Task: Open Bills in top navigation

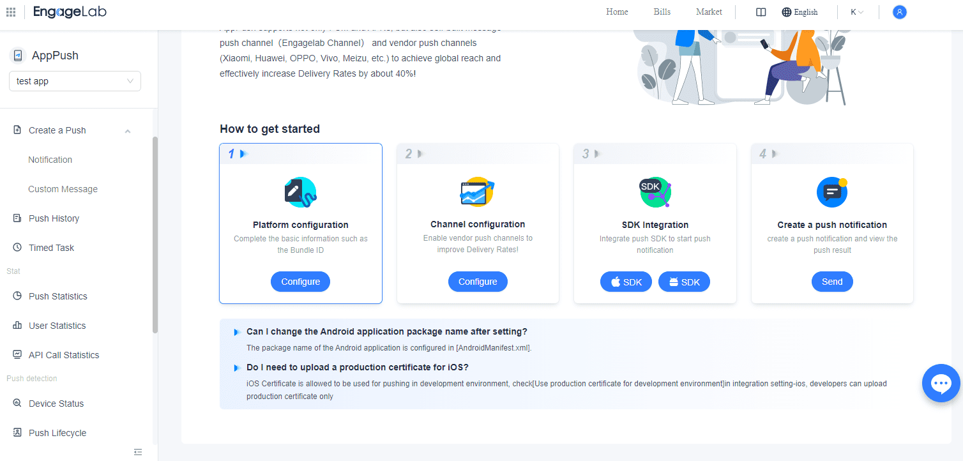Action: click(x=662, y=12)
